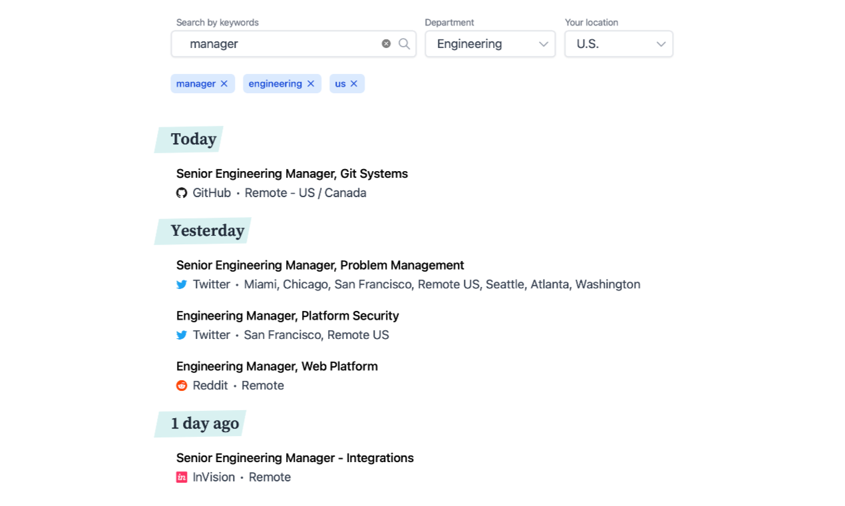Select the Today section heading
Screen dimensions: 845x506
coord(193,139)
